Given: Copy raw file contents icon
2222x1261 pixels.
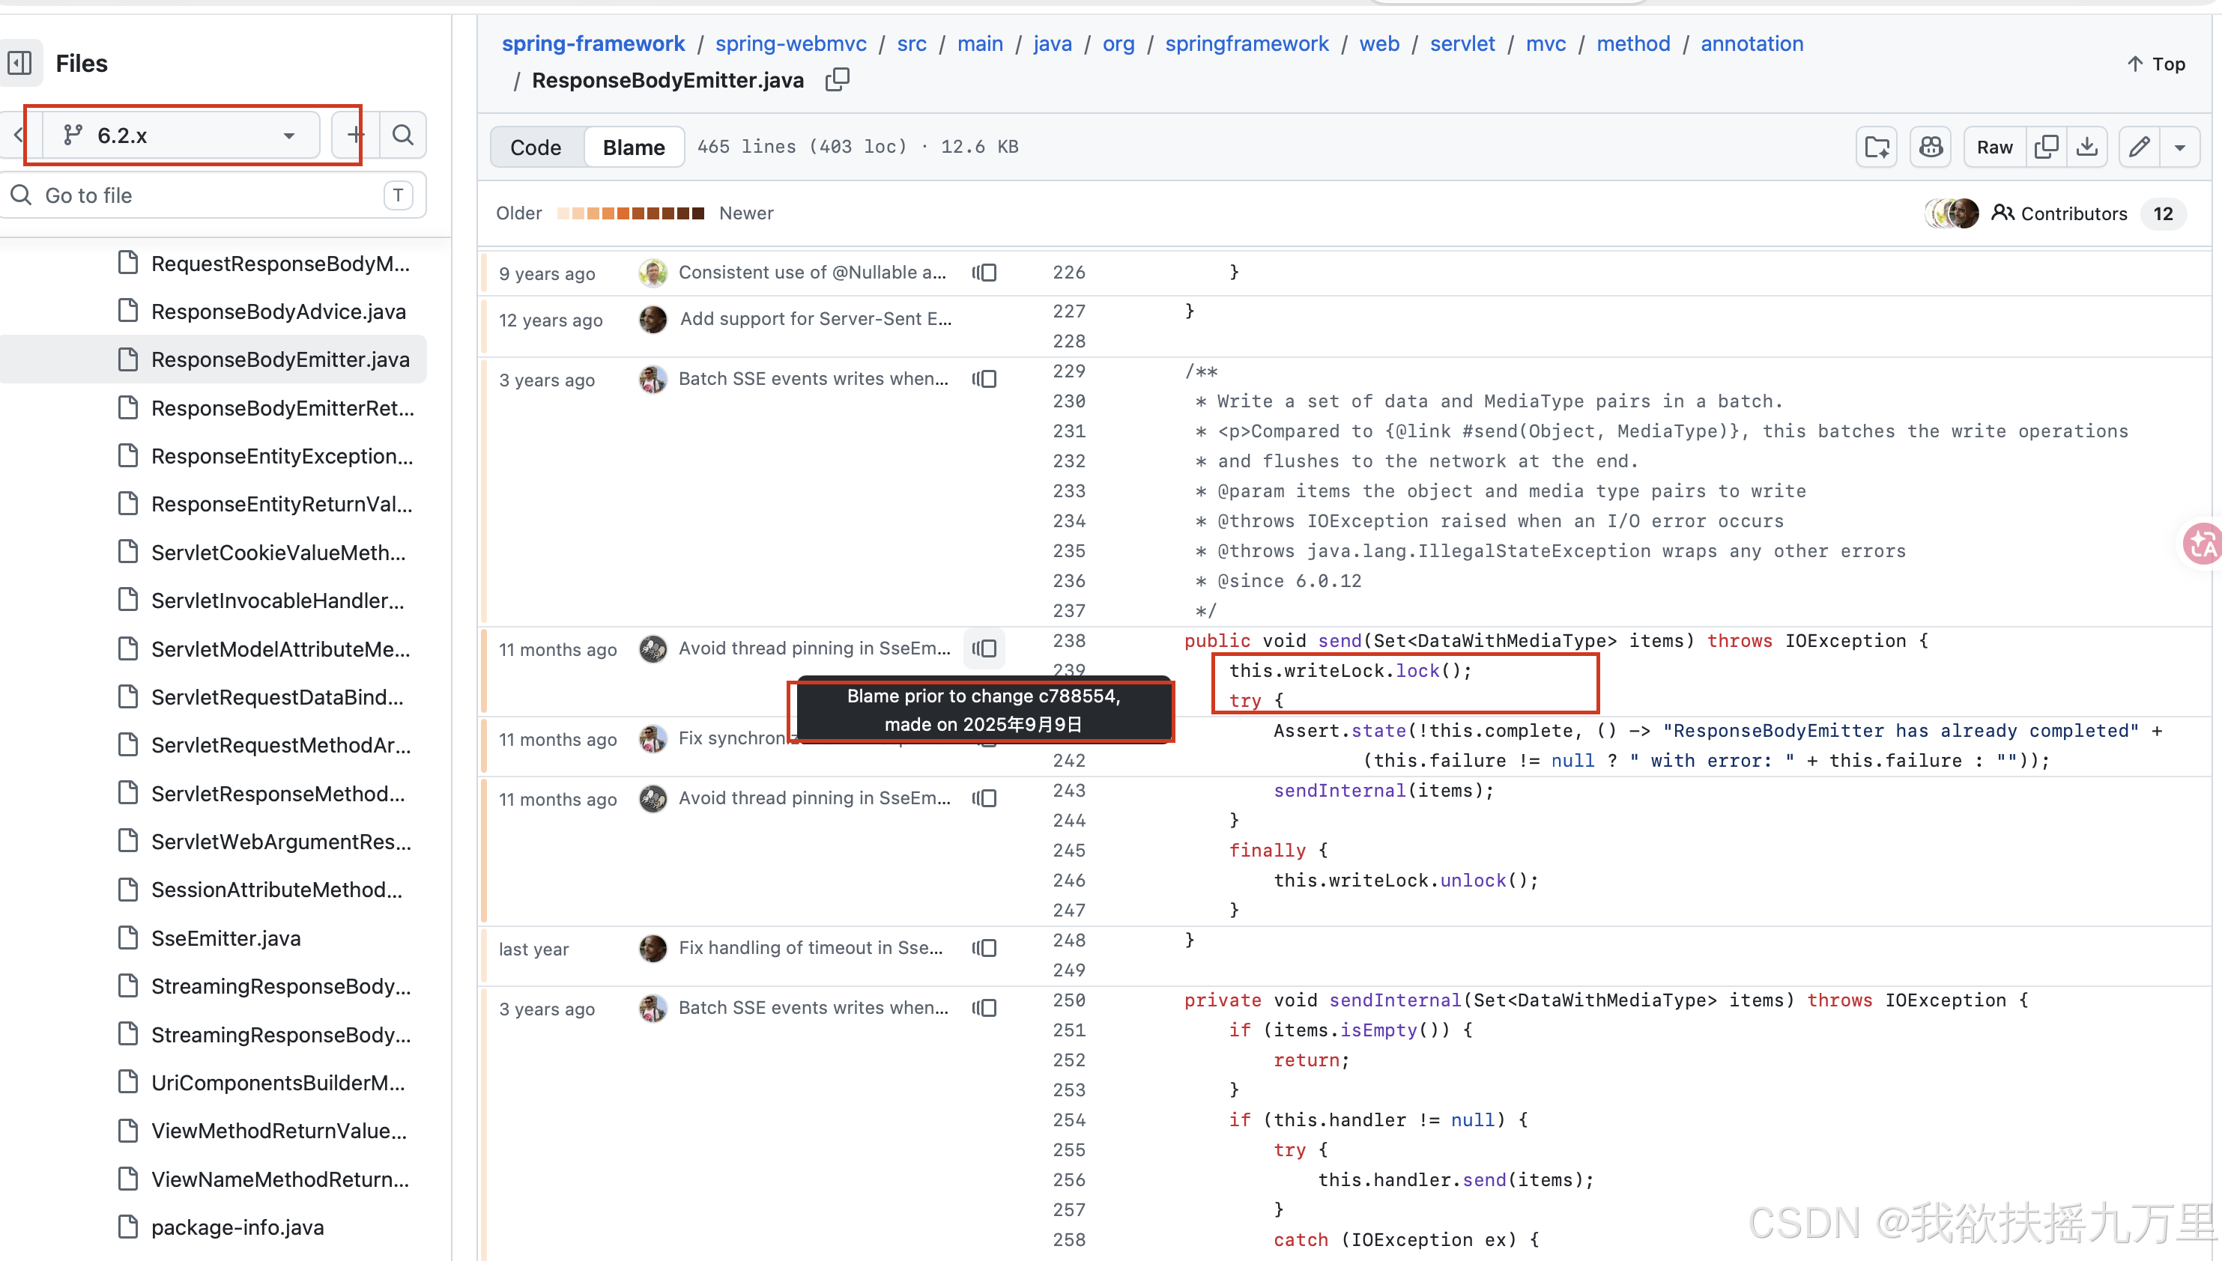Looking at the screenshot, I should 2046,148.
